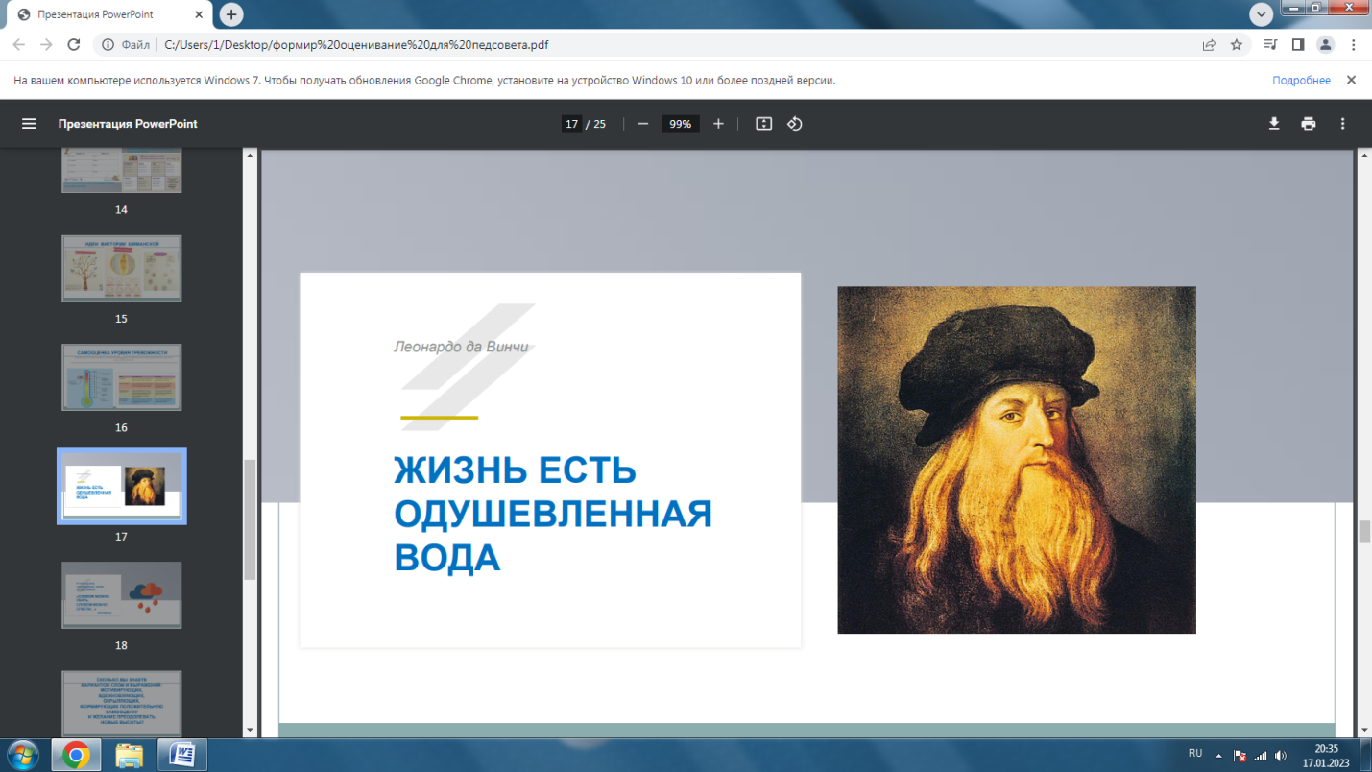The height and width of the screenshot is (772, 1372).
Task: Open the Chrome media controls icon
Action: [x=1271, y=44]
